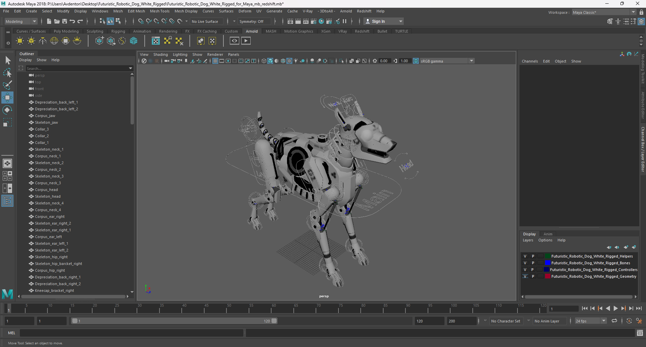The width and height of the screenshot is (646, 347).
Task: Click the MEL script language label
Action: point(12,333)
